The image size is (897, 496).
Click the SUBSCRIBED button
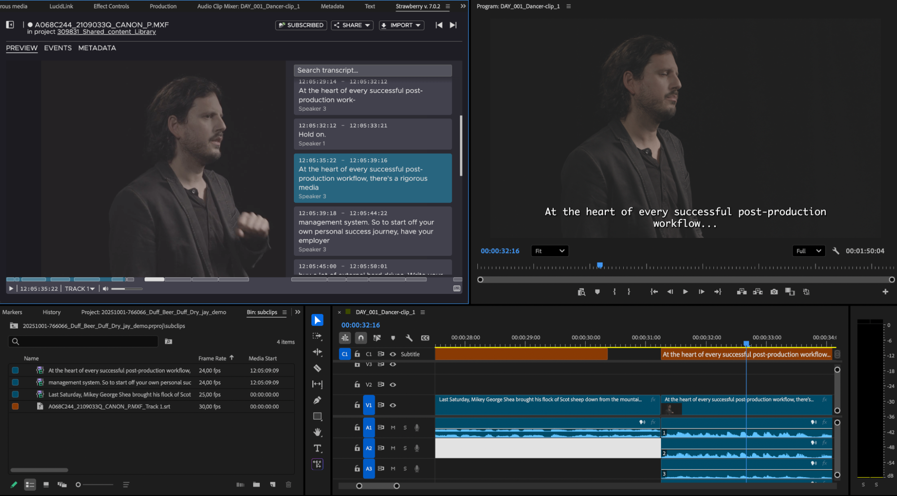(301, 25)
